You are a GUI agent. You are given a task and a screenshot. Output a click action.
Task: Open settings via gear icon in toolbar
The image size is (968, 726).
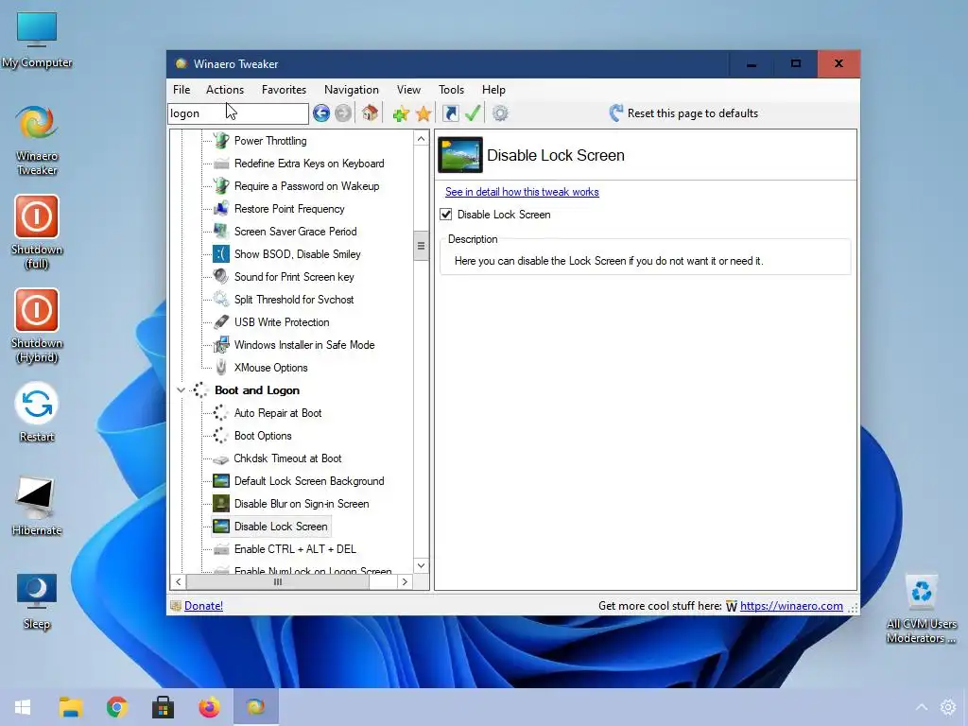coord(500,113)
